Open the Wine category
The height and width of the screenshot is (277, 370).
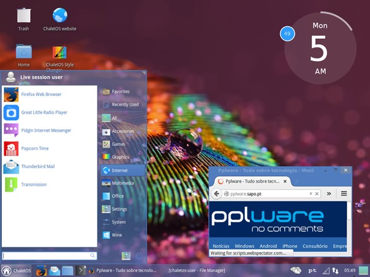123,235
